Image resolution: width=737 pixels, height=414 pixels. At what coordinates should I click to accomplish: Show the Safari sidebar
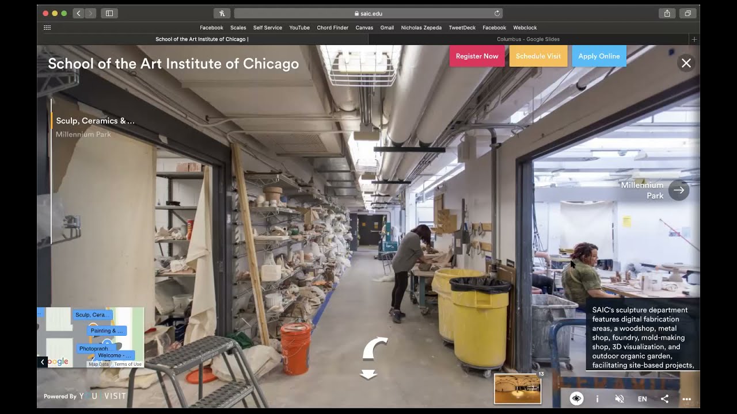pos(109,13)
